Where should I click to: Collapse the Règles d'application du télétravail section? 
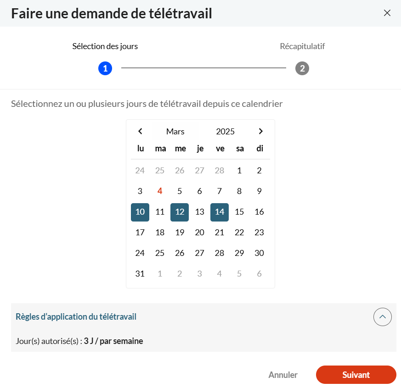382,317
